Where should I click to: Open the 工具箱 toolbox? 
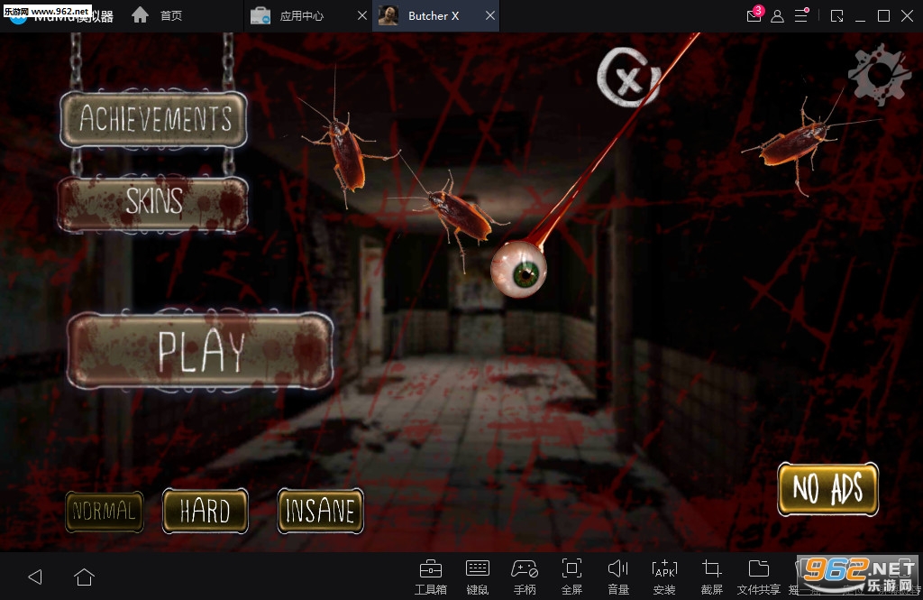tap(430, 577)
